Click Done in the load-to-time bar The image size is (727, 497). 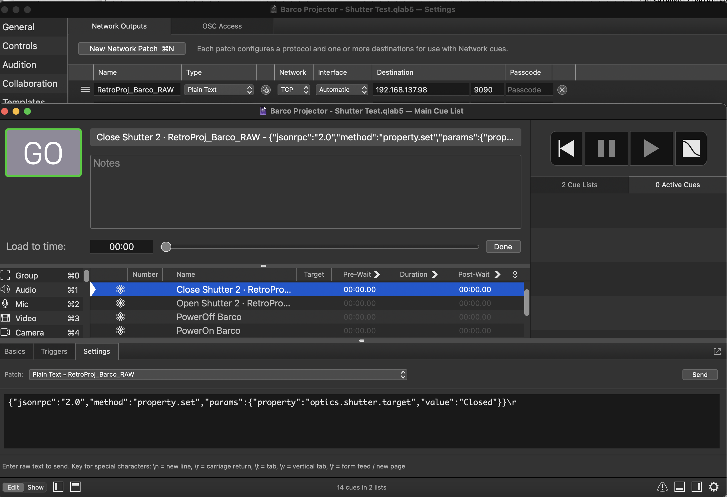point(503,247)
